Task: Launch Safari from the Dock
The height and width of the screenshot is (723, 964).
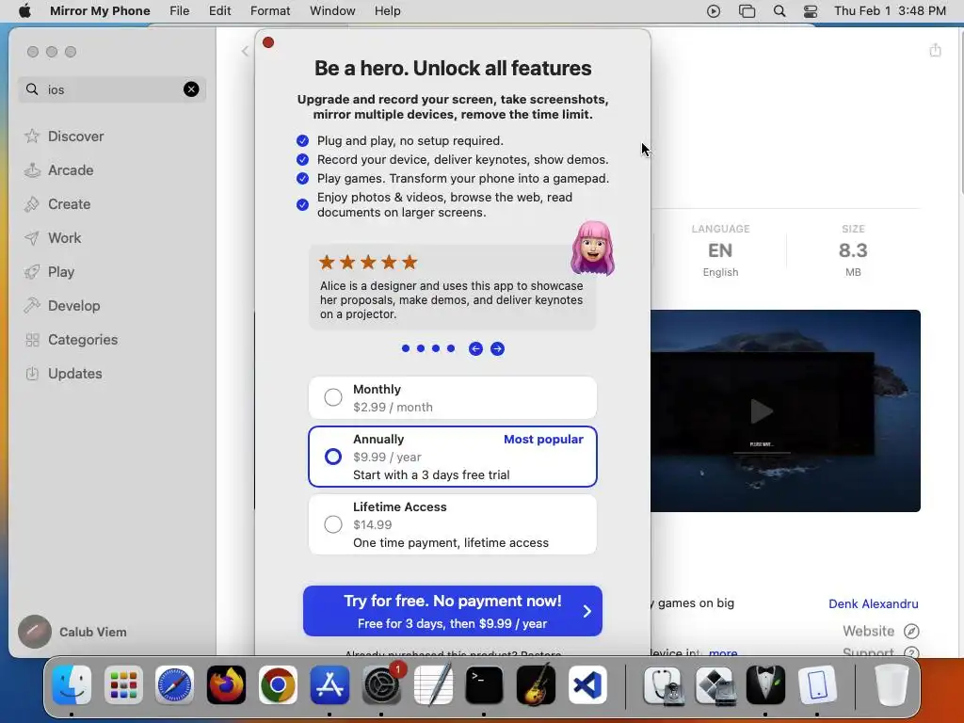Action: (174, 685)
